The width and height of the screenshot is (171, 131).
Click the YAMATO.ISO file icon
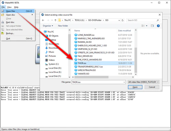coord(76,74)
